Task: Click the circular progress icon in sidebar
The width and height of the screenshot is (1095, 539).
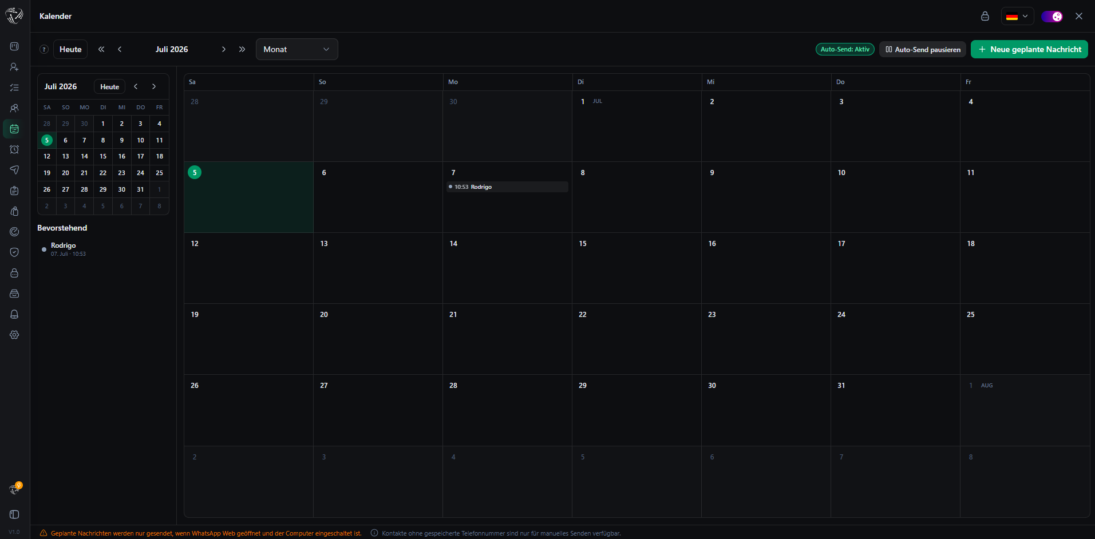Action: 14,232
